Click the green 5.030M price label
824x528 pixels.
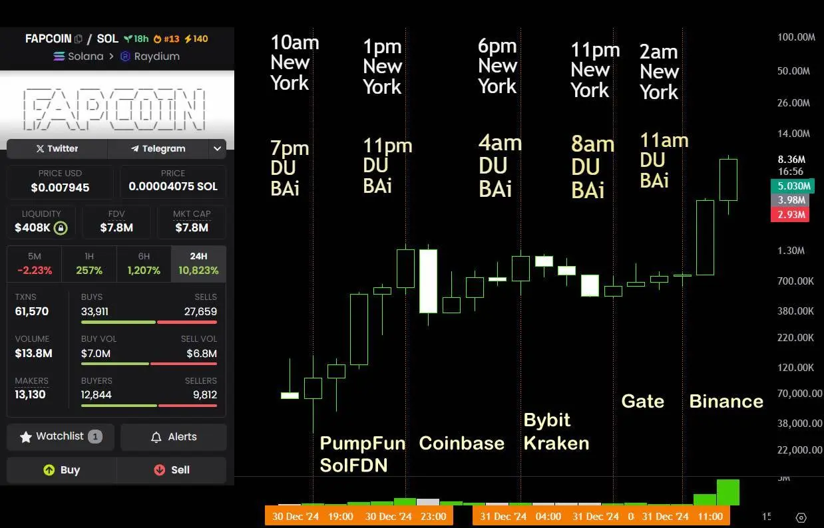[792, 186]
